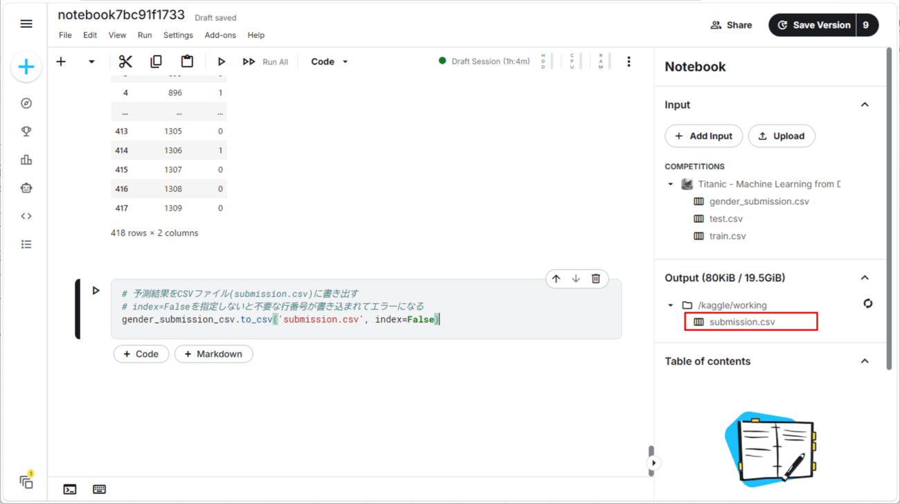Open the Edit menu
The width and height of the screenshot is (900, 504).
tap(90, 35)
